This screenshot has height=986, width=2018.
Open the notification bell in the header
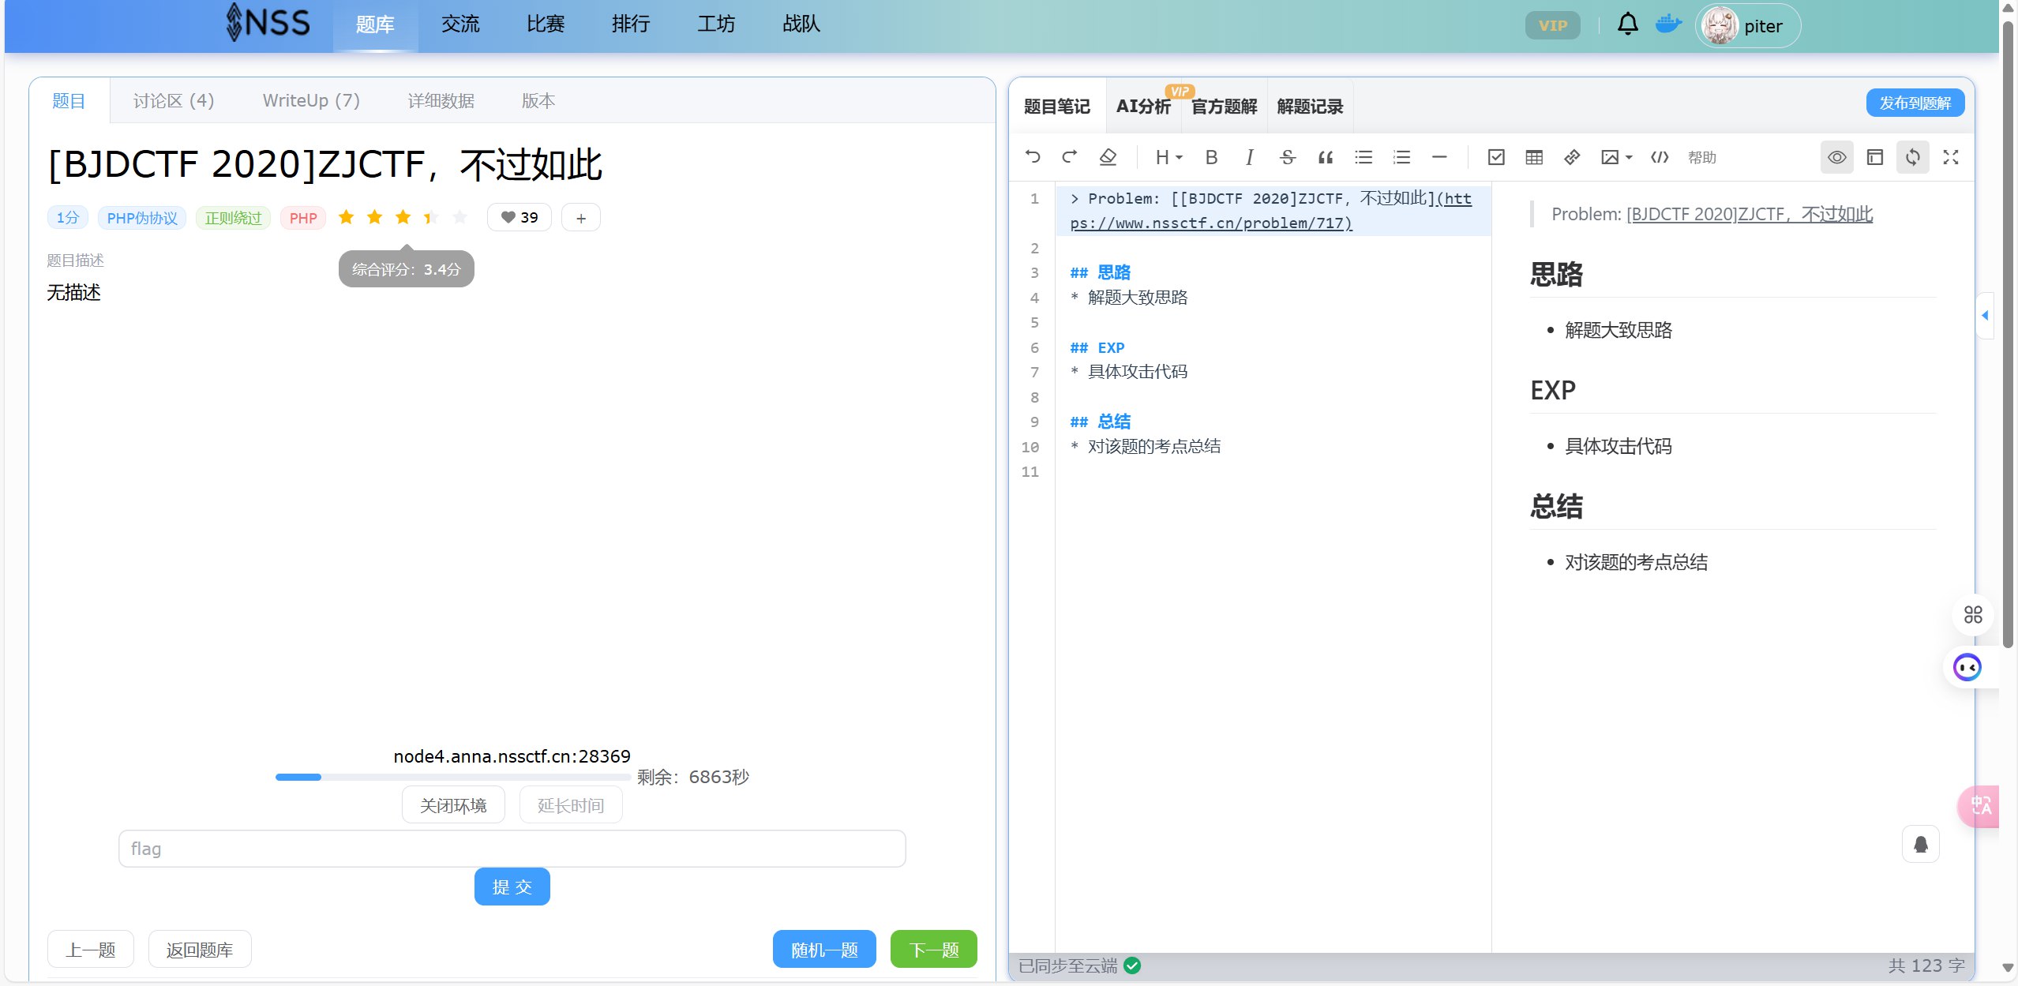1627,24
